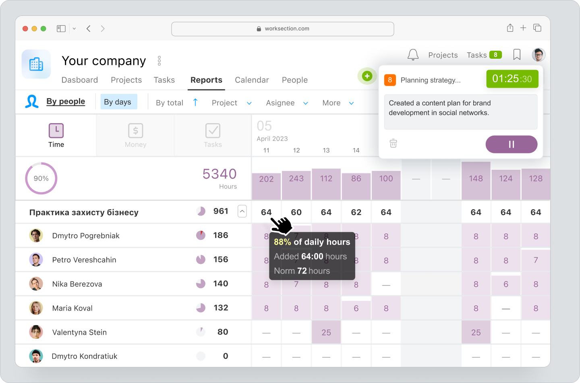
Task: Switch to the Money report icon
Action: coord(135,130)
